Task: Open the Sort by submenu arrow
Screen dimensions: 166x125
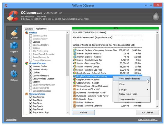Action: (x=148, y=90)
